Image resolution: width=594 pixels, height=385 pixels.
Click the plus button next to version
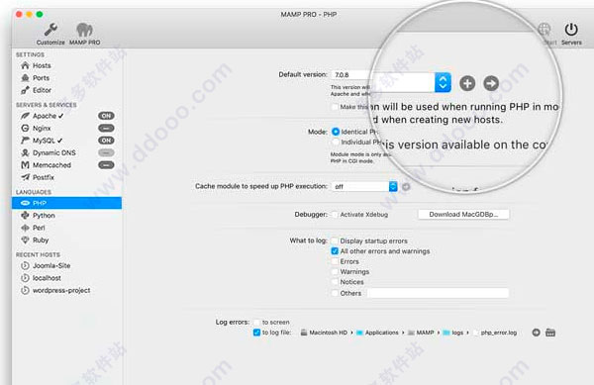click(467, 83)
